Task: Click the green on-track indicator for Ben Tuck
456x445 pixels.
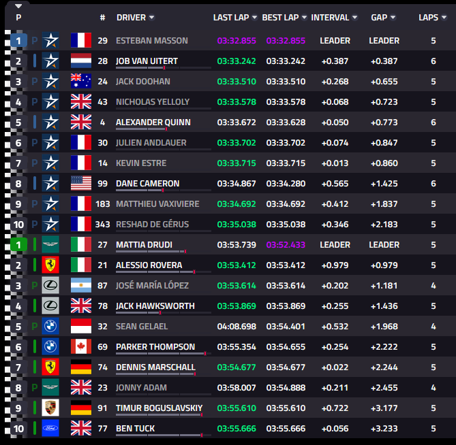Action: tap(35, 428)
